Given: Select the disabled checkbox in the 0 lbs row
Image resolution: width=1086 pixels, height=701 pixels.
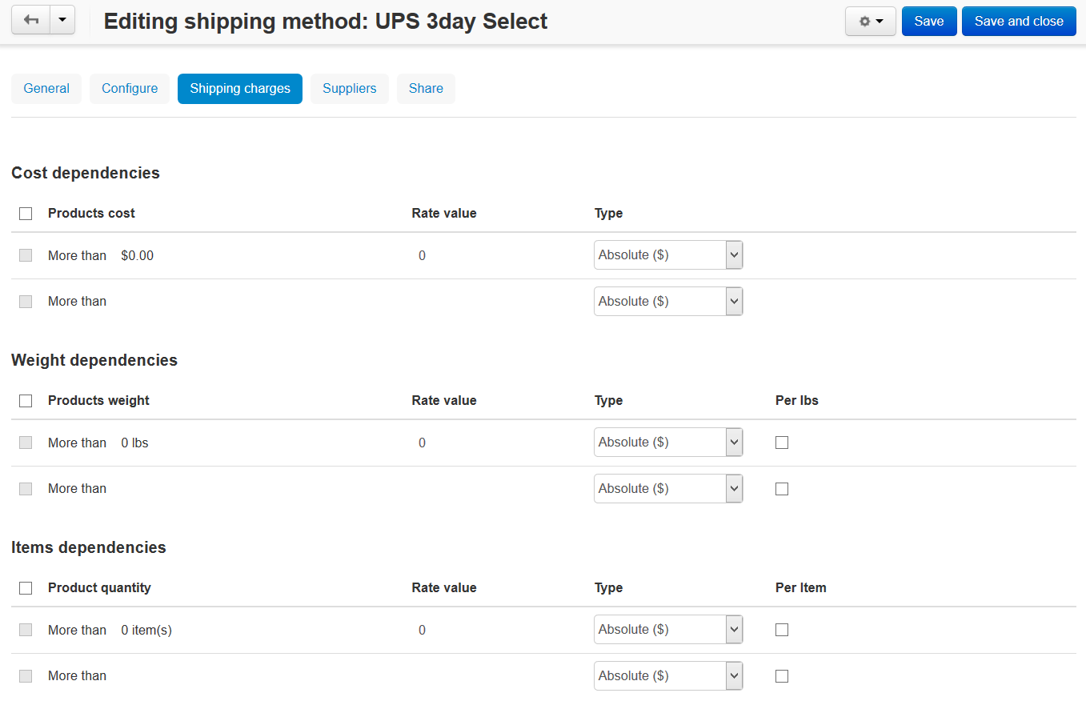Looking at the screenshot, I should [x=26, y=443].
